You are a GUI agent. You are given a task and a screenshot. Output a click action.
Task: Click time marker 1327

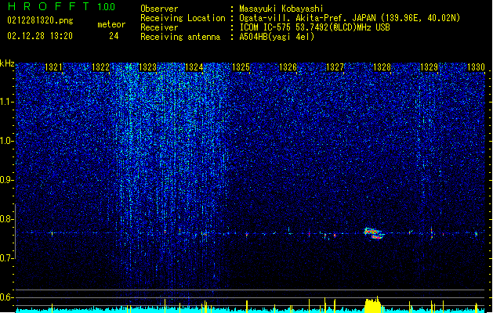335,67
